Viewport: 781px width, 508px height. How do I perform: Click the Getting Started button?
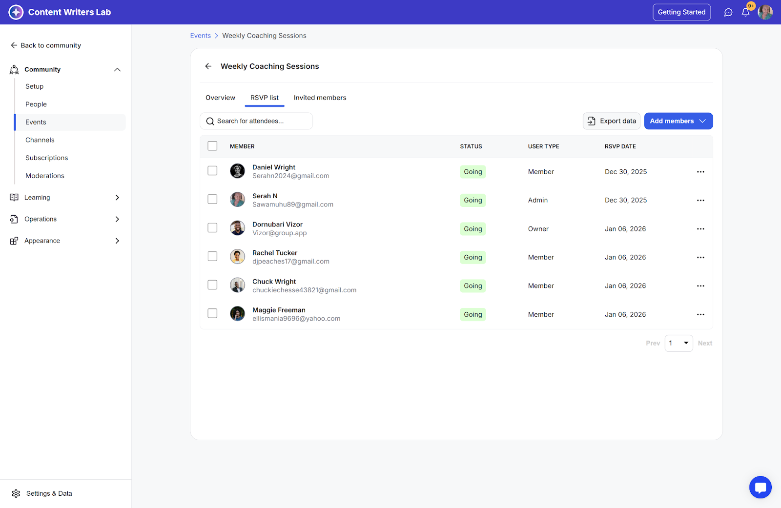click(681, 12)
